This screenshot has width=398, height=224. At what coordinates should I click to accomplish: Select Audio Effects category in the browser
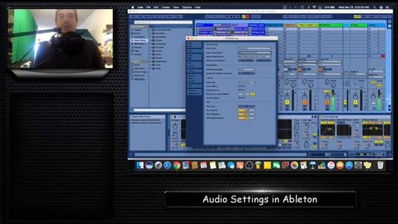point(139,40)
